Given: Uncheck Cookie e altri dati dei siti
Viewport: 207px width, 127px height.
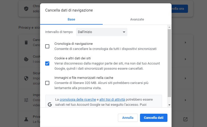Looking at the screenshot, I should tap(47, 63).
